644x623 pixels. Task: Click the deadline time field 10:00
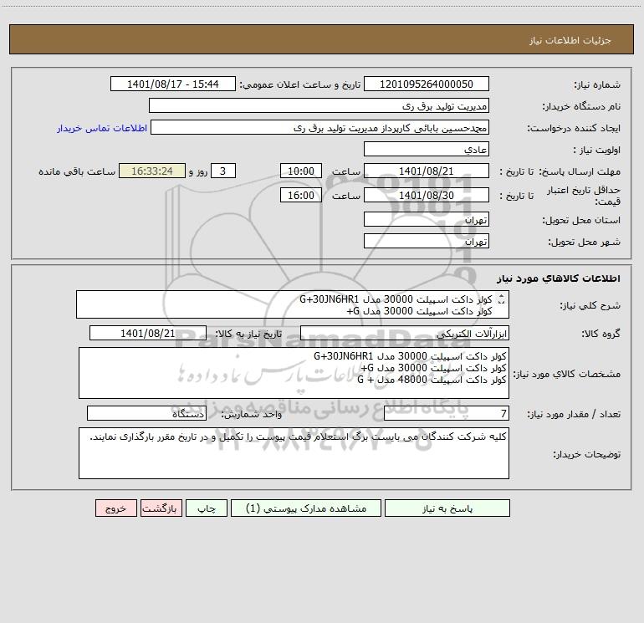[300, 171]
